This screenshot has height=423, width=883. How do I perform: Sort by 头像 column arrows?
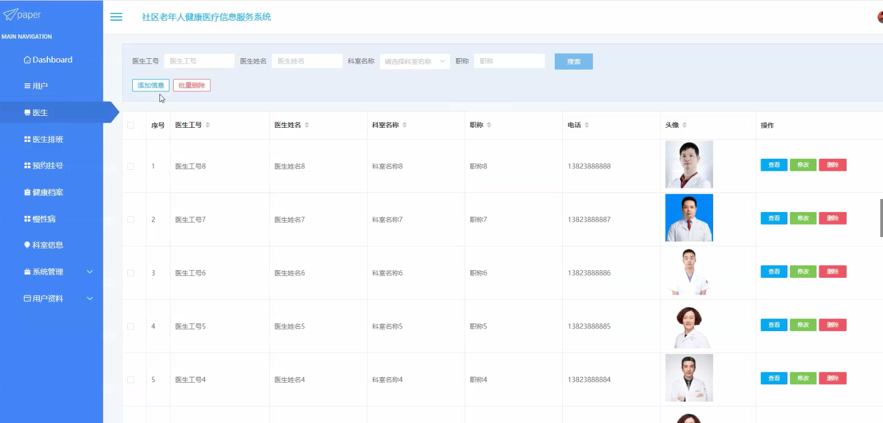684,125
